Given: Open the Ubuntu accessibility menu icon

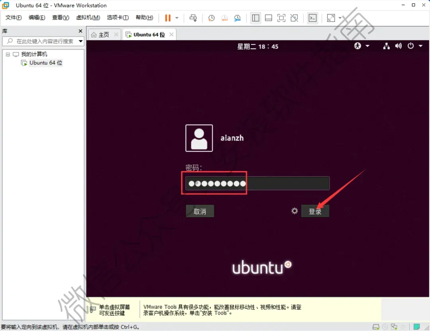Looking at the screenshot, I should [x=358, y=46].
